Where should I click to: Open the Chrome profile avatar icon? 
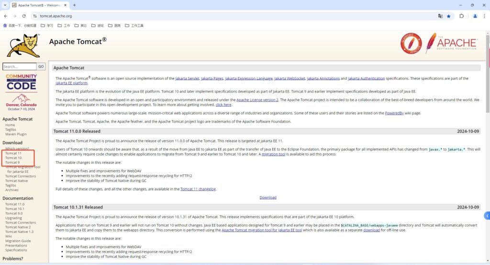click(x=475, y=16)
